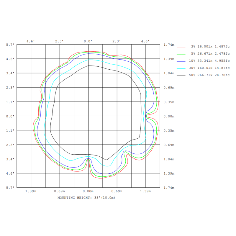Select the 10% 53.34lx 4.955fc legend text

[210, 61]
